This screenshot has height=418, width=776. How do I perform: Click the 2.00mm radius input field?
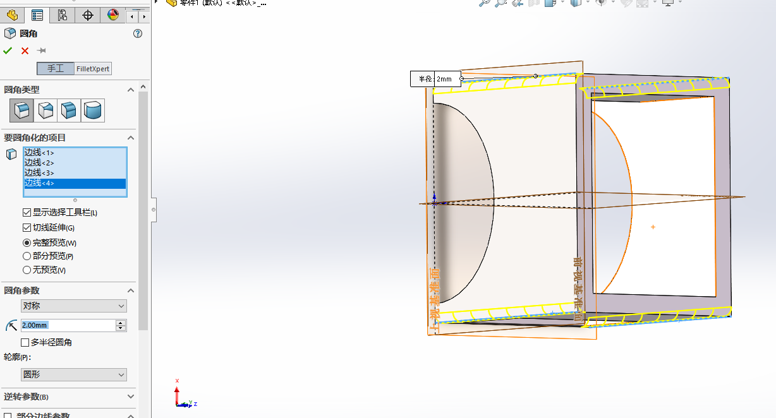pos(67,325)
